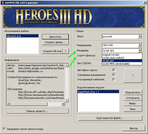
Task: Open Ещё опции (ini файл) button
Action: pyautogui.click(x=110, y=118)
